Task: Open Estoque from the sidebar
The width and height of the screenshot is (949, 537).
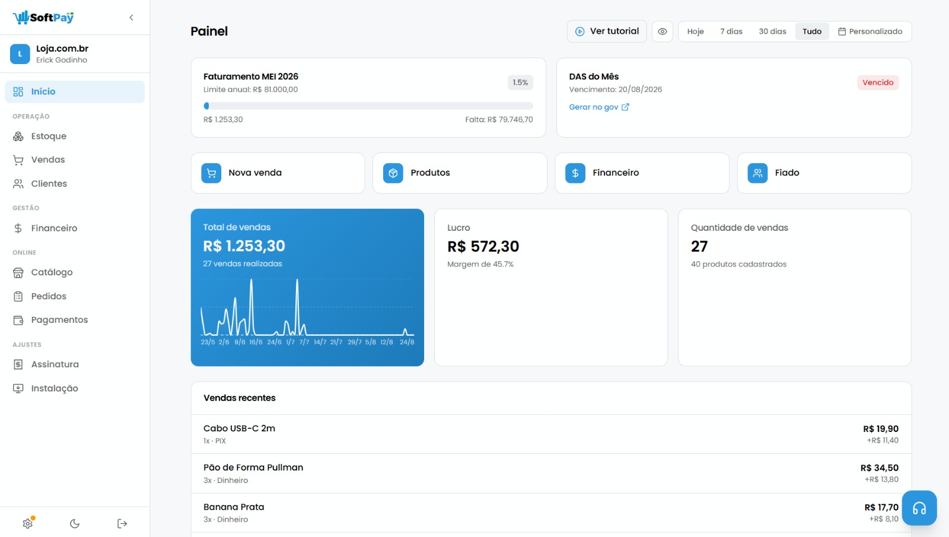Action: (75, 136)
